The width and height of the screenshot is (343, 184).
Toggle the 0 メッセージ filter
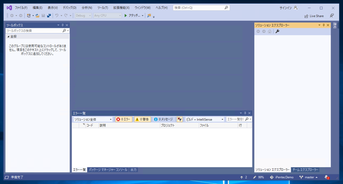pos(163,119)
